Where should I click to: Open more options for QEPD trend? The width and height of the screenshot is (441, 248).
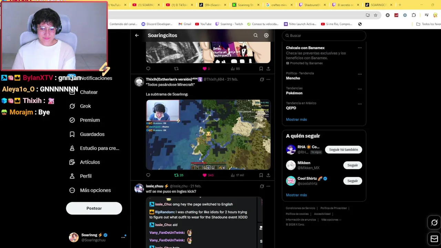click(x=360, y=104)
